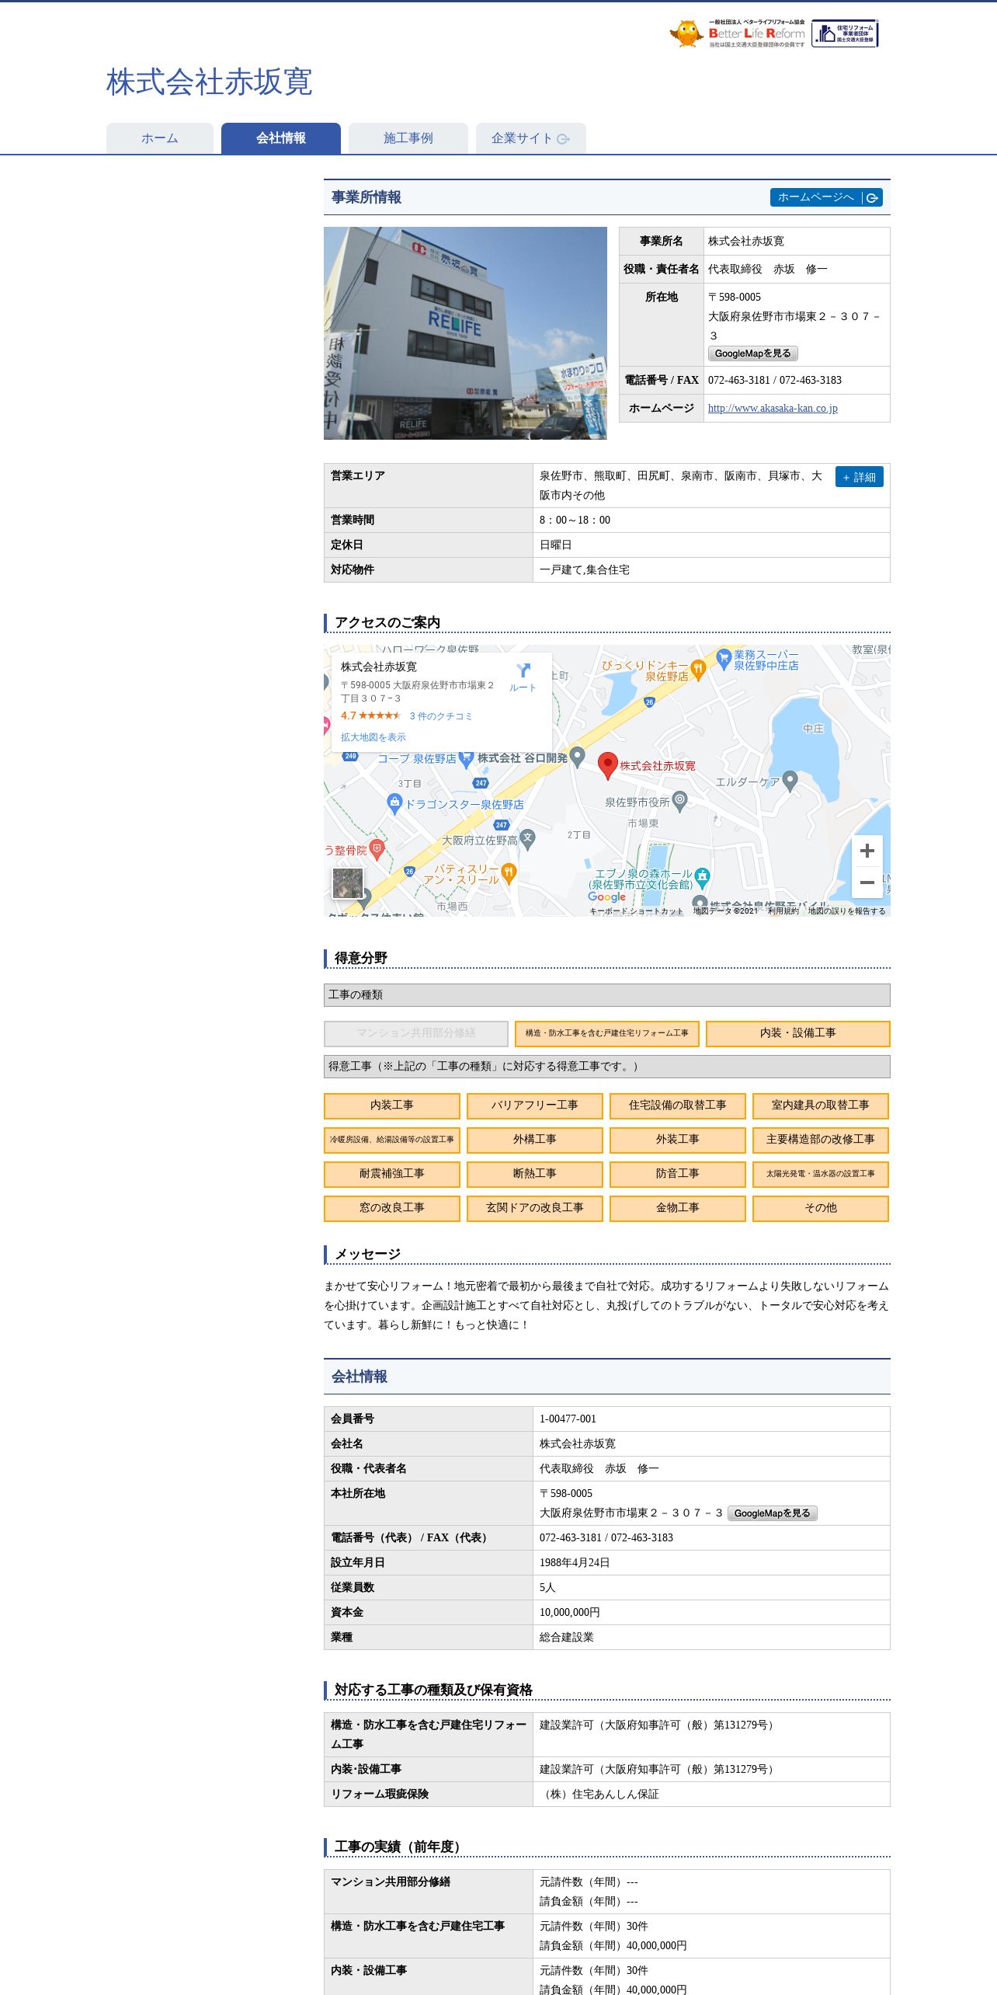Click the 外装工事 button
997x1995 pixels.
click(x=678, y=1140)
